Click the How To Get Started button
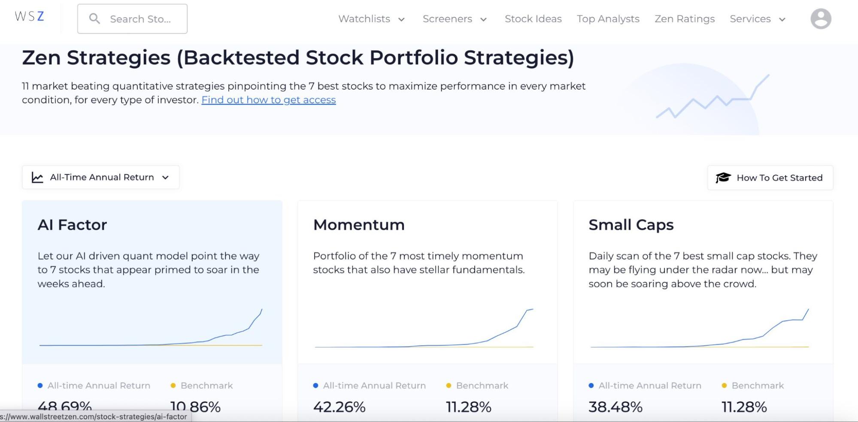This screenshot has height=422, width=858. [770, 178]
